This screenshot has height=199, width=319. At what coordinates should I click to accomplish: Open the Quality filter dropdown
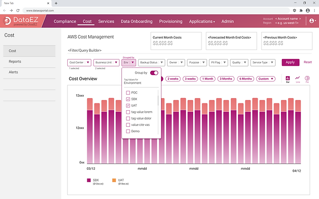[239, 62]
